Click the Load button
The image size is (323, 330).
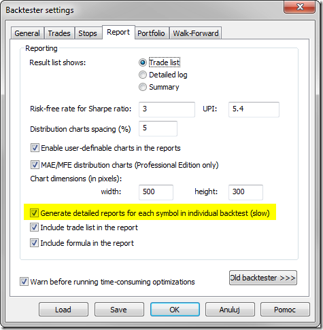[63, 310]
